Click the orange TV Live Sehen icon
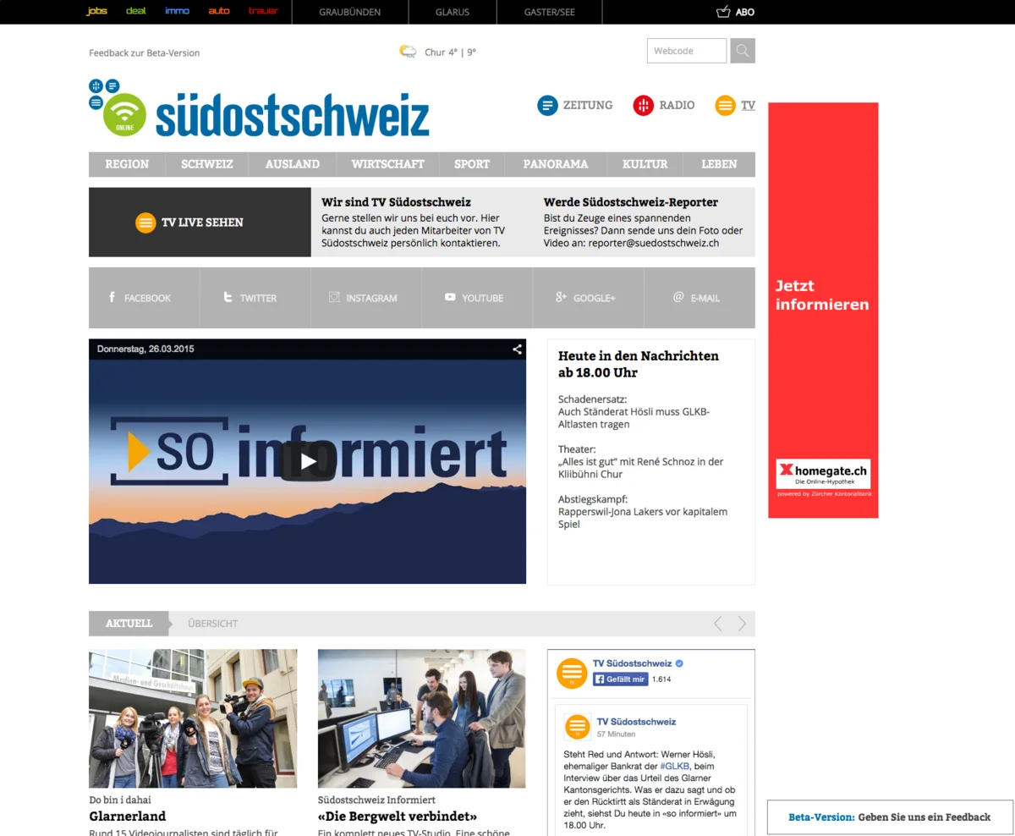 [145, 223]
